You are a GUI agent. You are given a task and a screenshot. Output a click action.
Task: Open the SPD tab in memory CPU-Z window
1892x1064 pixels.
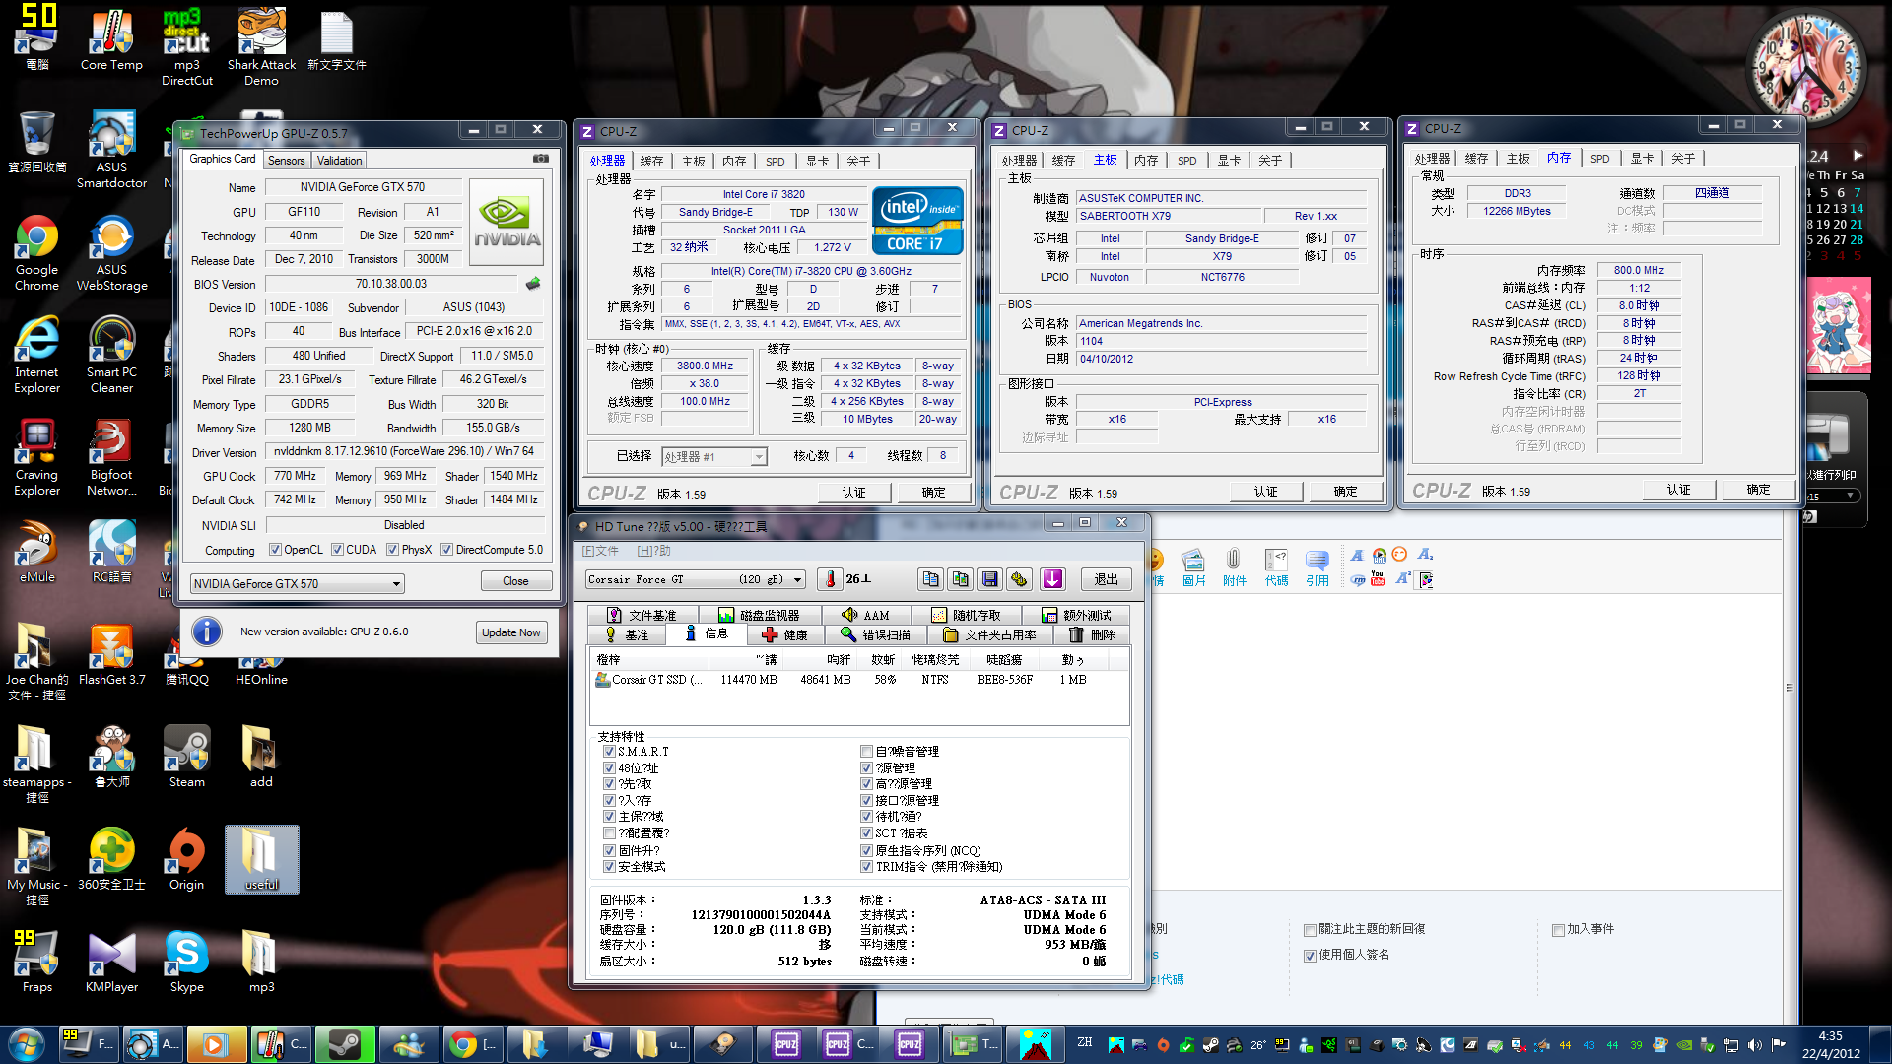pos(1600,159)
